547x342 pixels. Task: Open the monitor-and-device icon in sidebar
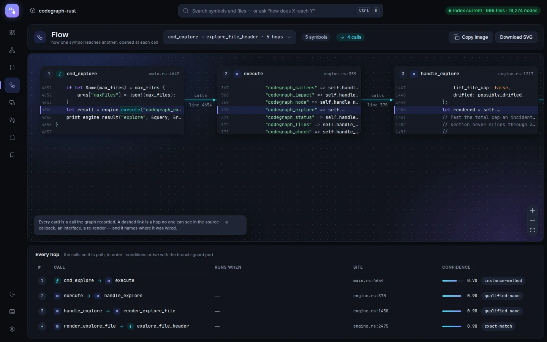(x=12, y=103)
